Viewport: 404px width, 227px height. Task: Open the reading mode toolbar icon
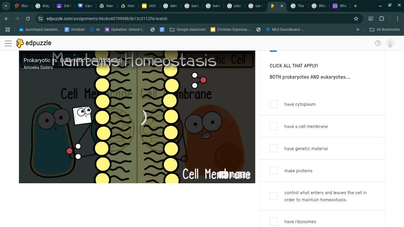pos(371,19)
